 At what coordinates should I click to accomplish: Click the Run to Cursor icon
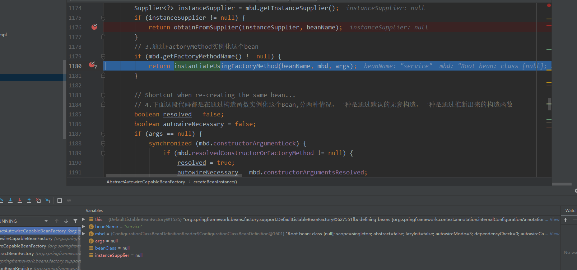point(48,201)
